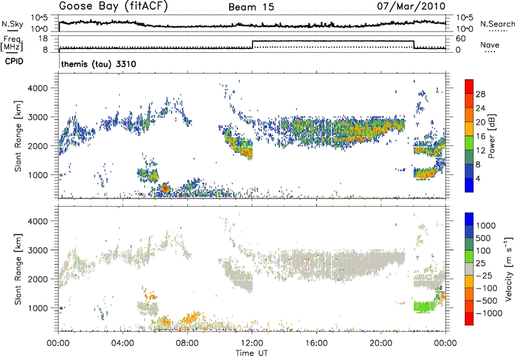
Task: Click the red bottom of the velocity colorbar
Action: (469, 319)
